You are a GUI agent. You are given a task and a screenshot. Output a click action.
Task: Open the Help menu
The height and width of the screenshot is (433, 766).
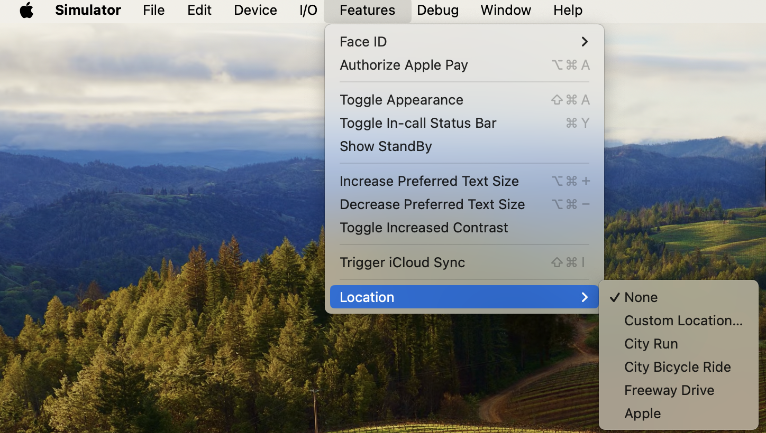point(568,10)
